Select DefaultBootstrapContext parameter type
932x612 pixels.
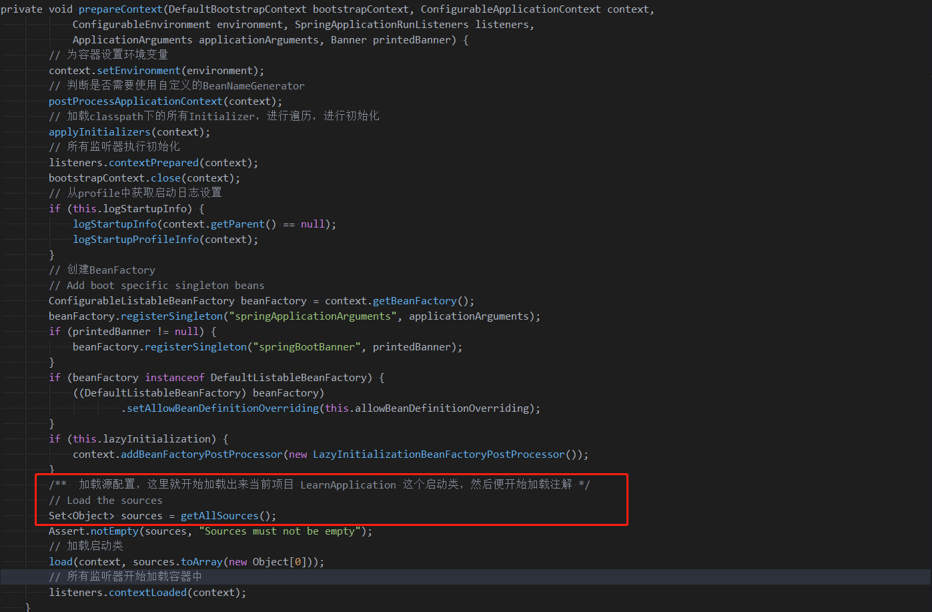coord(238,9)
